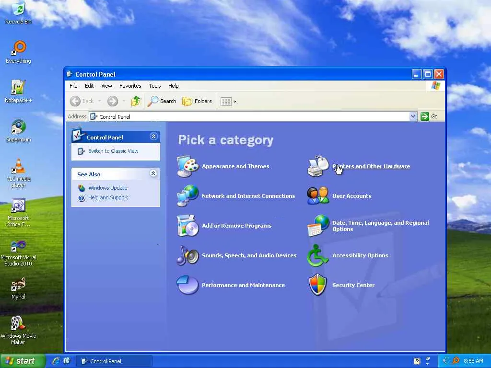Screen dimensions: 491x368
Task: Click the system tray clock
Action: (473, 361)
